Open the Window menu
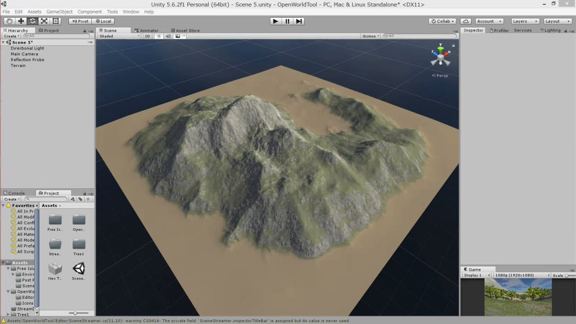The width and height of the screenshot is (576, 324). tap(131, 12)
